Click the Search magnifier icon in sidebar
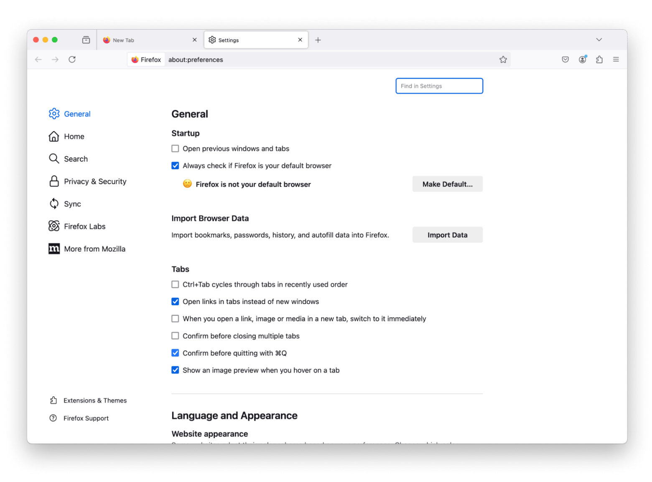The height and width of the screenshot is (482, 652). click(54, 159)
